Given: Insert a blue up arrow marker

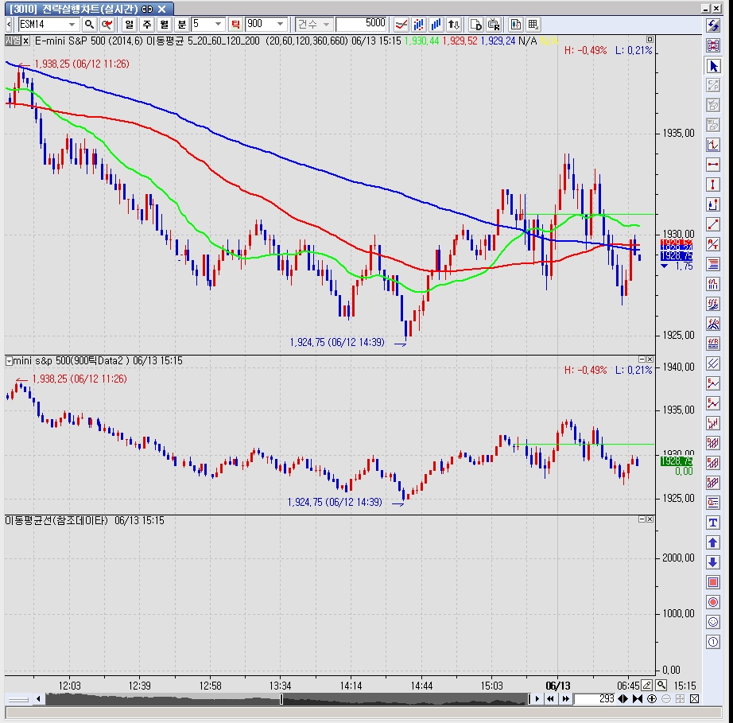Looking at the screenshot, I should coord(713,542).
